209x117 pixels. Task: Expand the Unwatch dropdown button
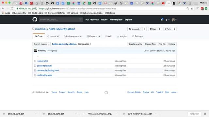pyautogui.click(x=135, y=29)
